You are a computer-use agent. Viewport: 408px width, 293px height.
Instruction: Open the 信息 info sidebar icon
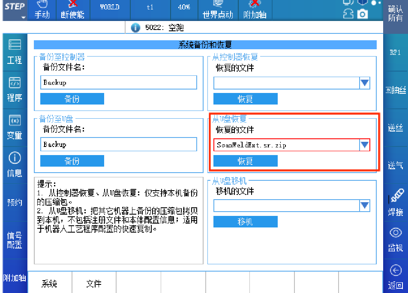pyautogui.click(x=14, y=158)
